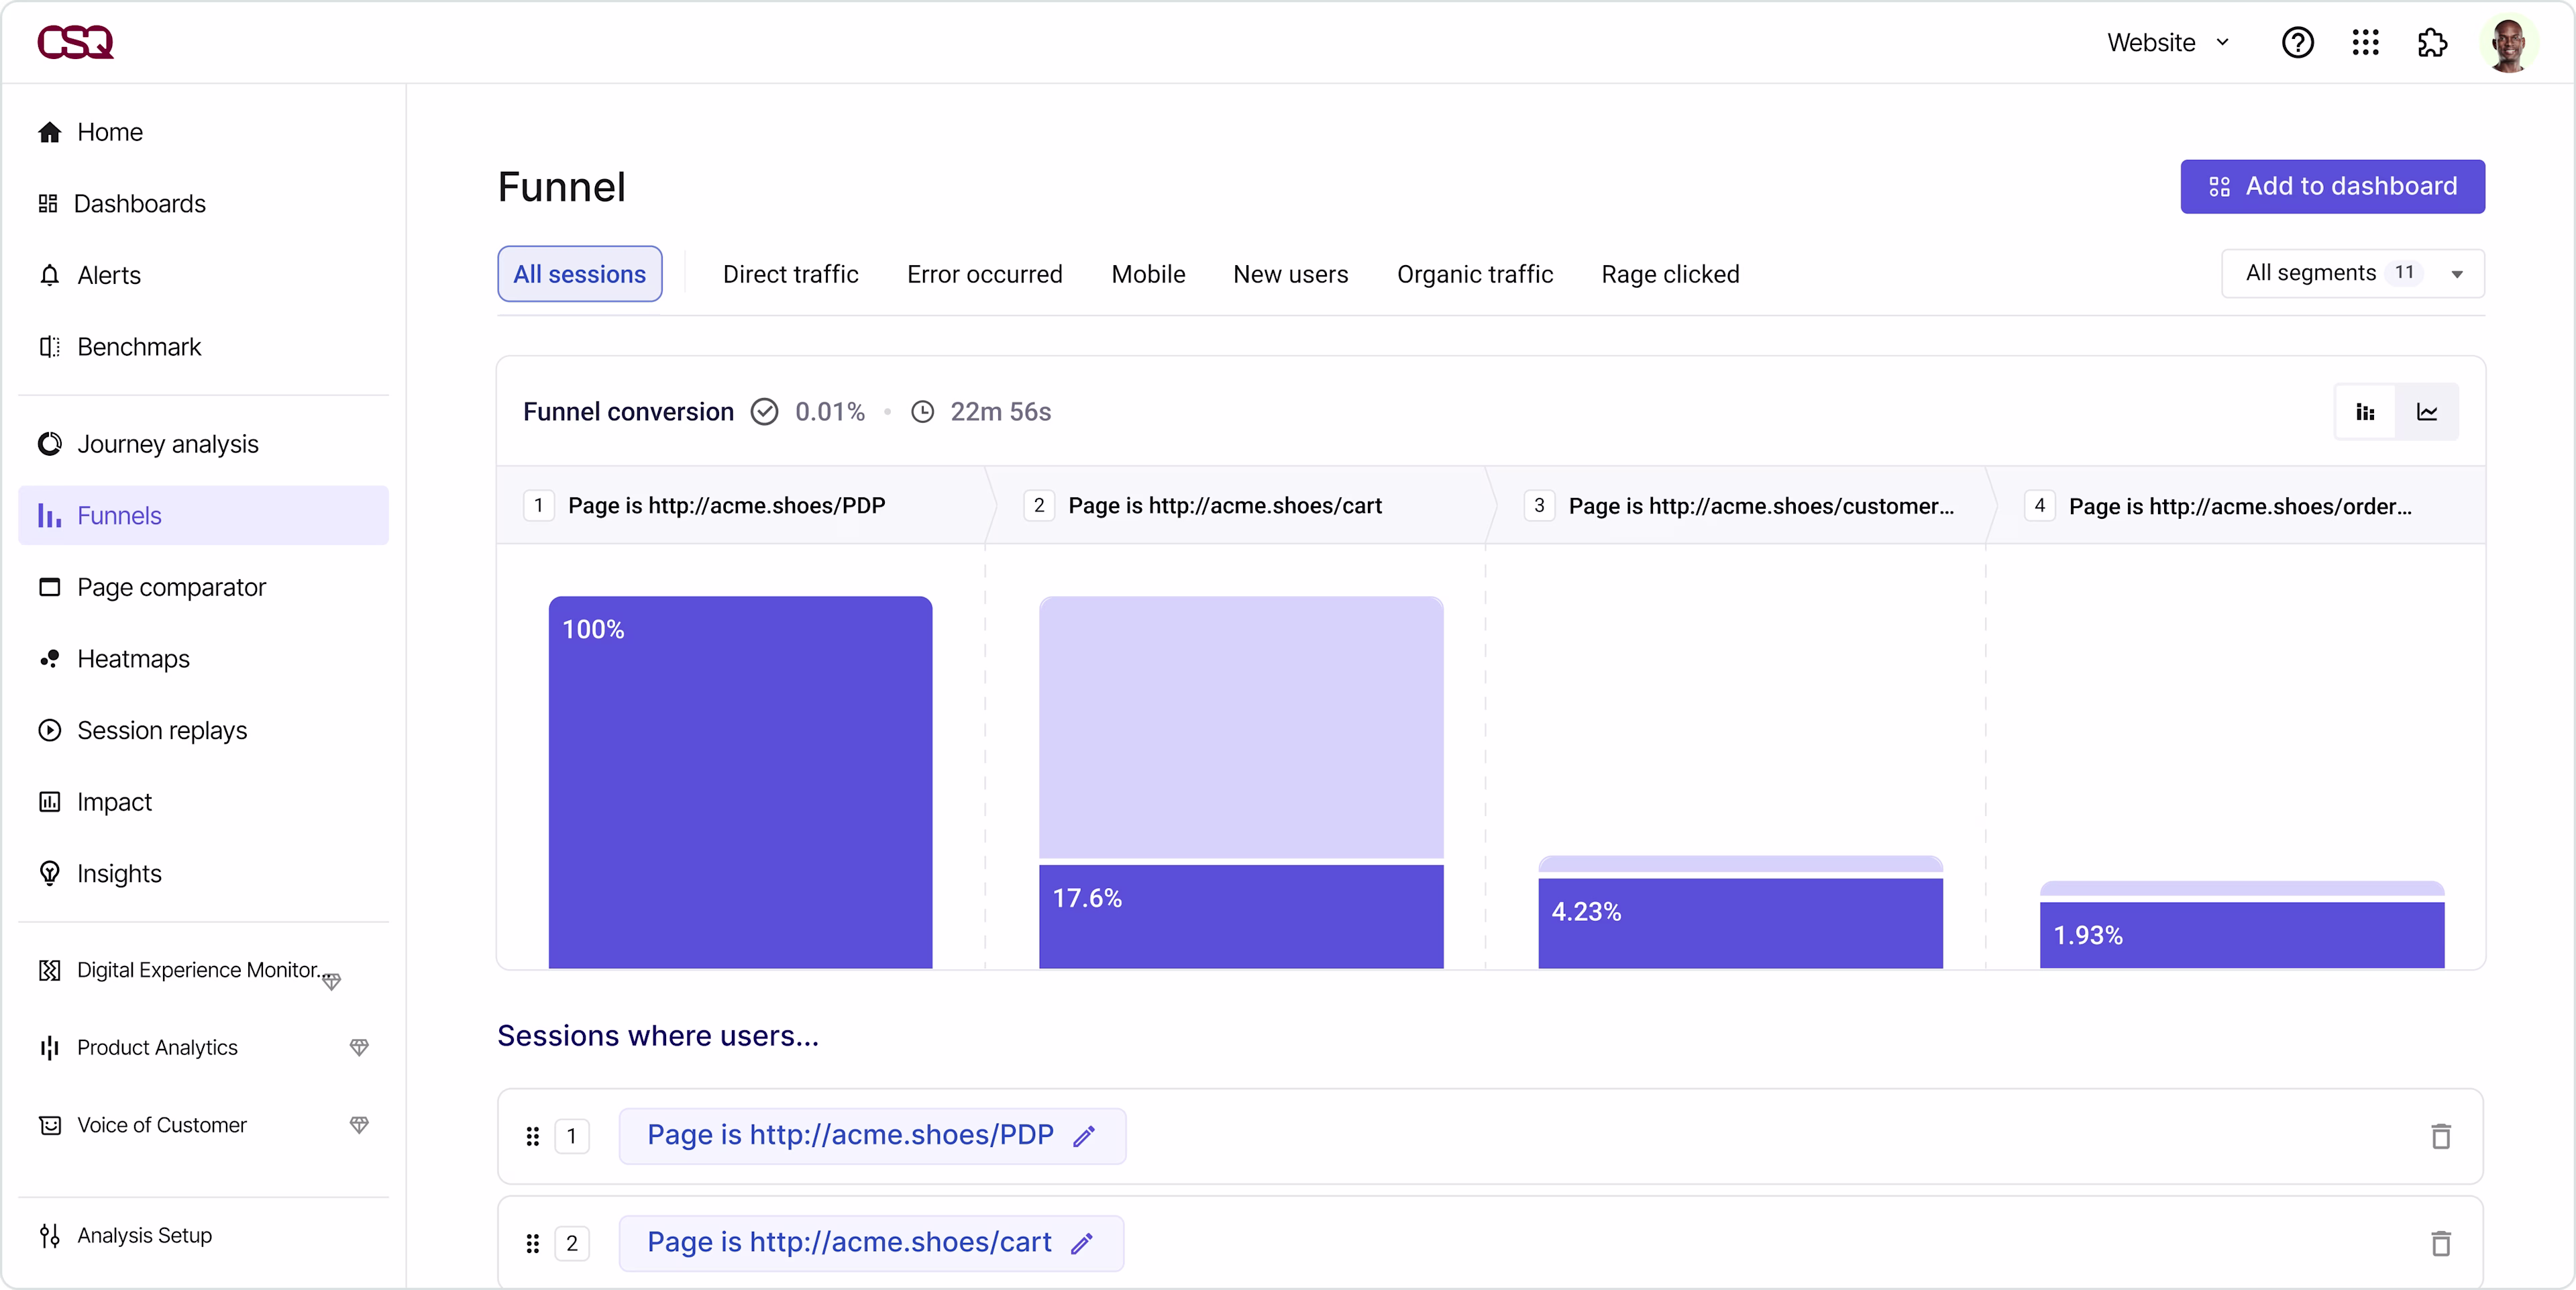Open the Website project dropdown
This screenshot has height=1290, width=2576.
point(2168,43)
